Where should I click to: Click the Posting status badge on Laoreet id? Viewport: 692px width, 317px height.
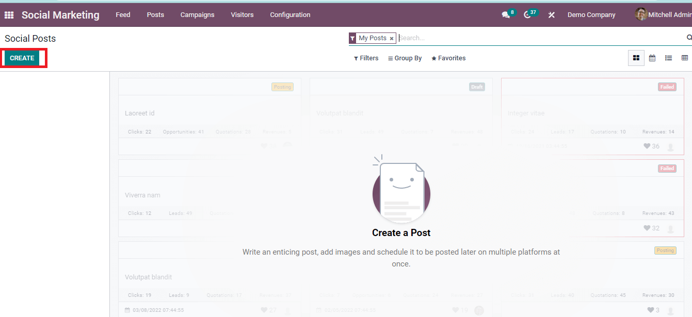282,87
